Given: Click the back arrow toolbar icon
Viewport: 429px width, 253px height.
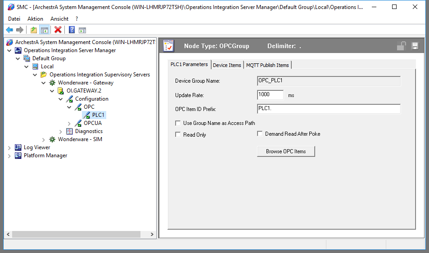Looking at the screenshot, I should [x=9, y=30].
